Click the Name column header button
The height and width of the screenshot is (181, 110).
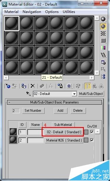[x=36, y=125]
